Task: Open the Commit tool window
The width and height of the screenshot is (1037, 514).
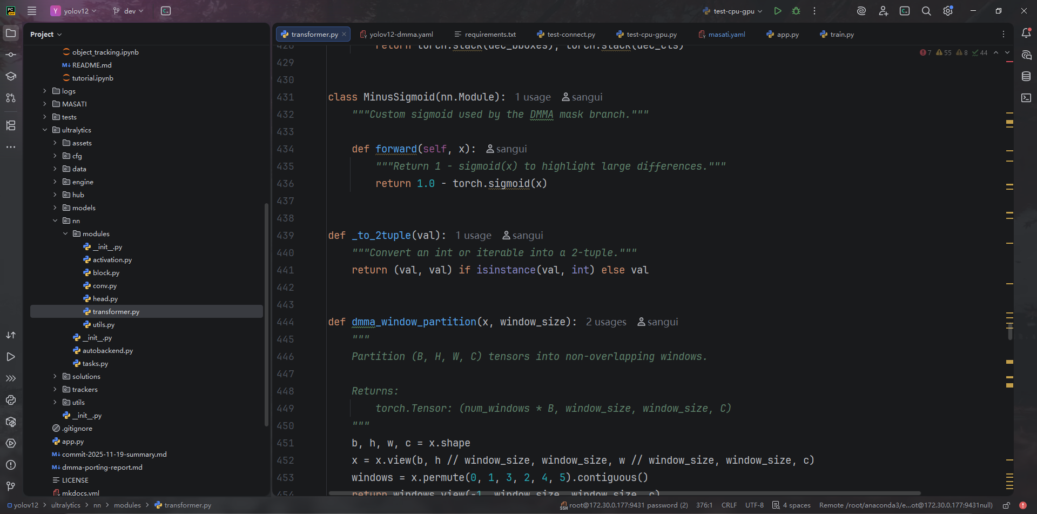Action: tap(11, 55)
